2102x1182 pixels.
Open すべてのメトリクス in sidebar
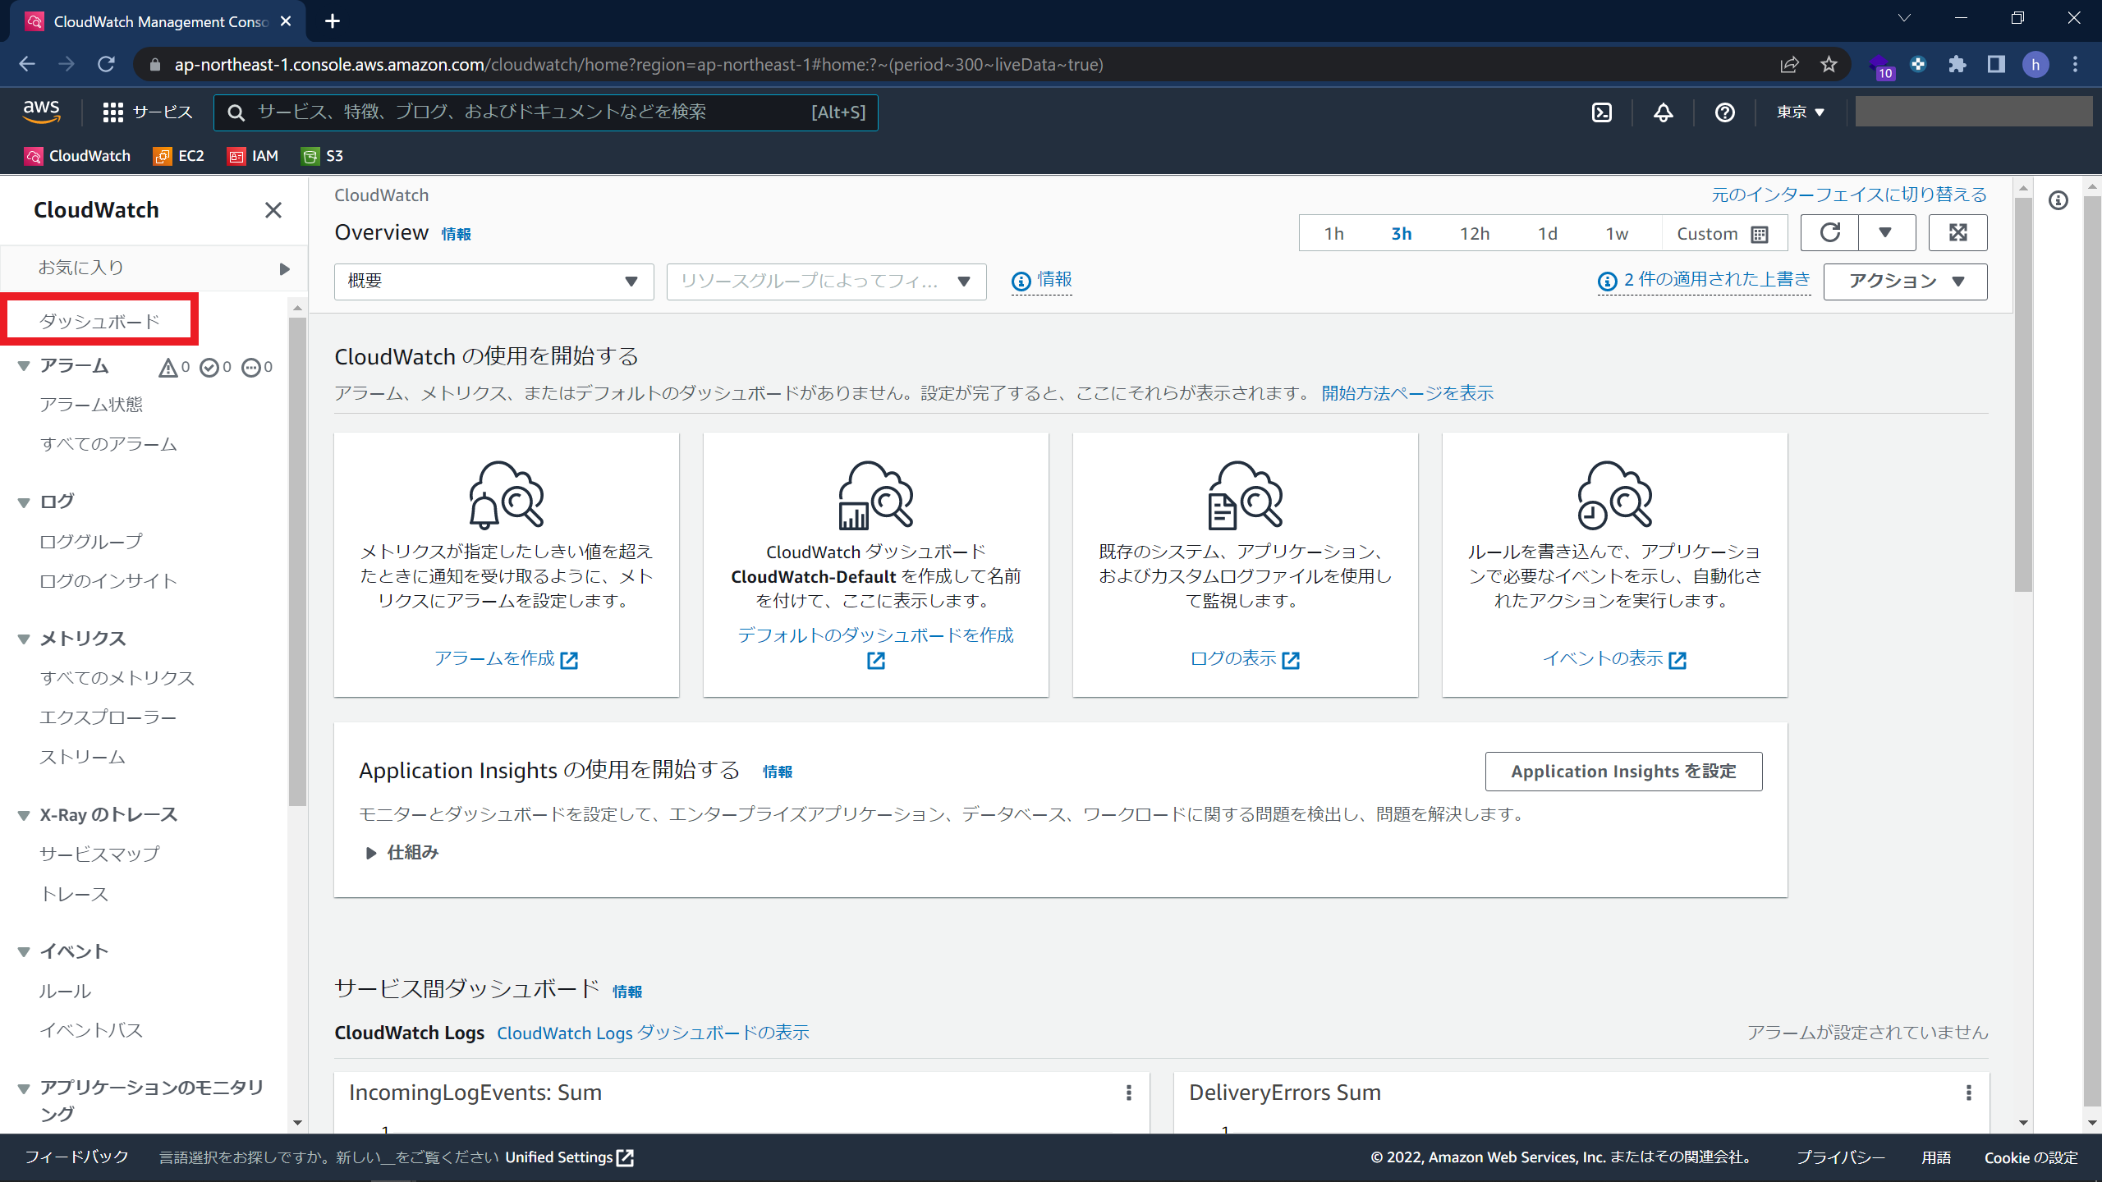(117, 678)
